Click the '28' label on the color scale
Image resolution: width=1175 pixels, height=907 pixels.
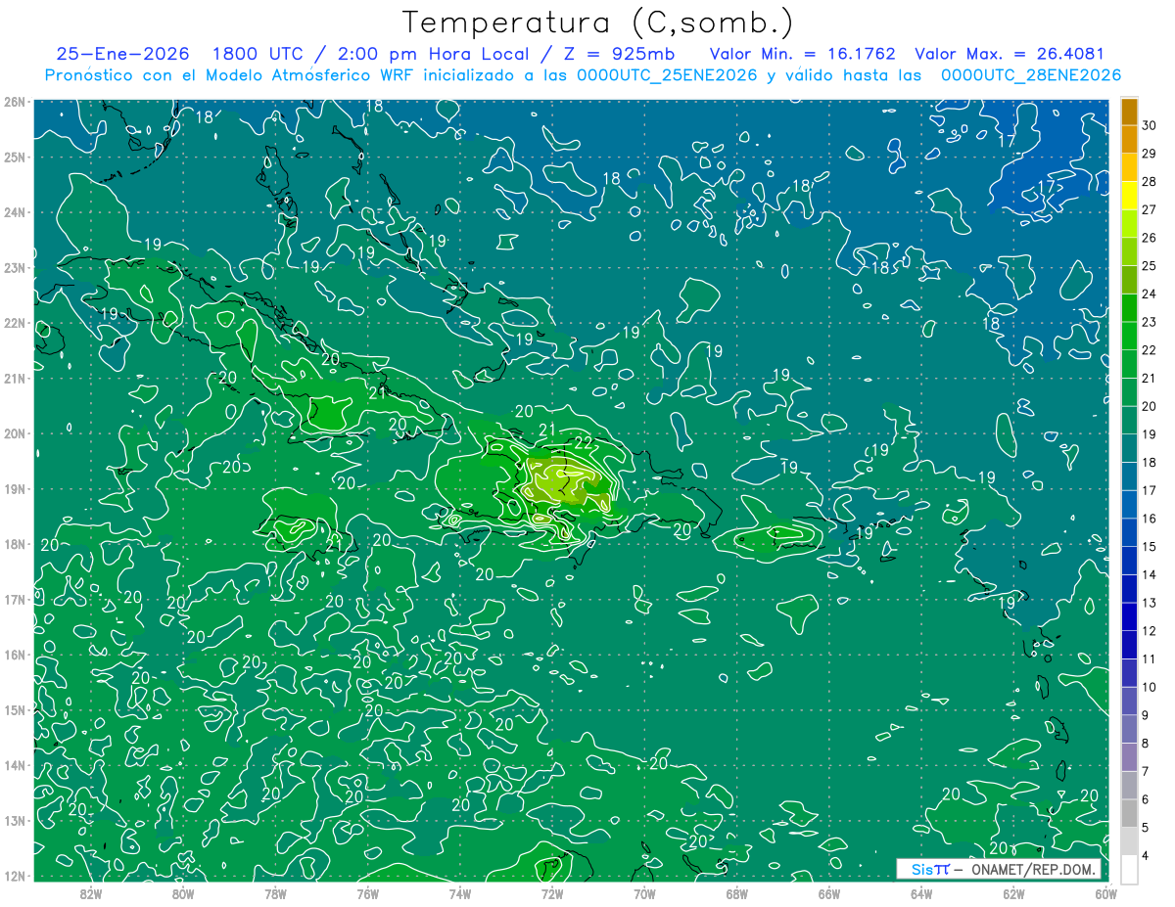[1150, 182]
